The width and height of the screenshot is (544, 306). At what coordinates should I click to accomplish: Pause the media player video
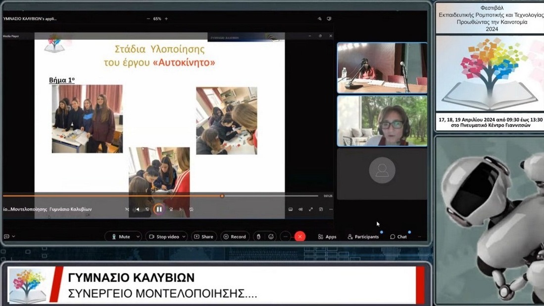tap(159, 209)
